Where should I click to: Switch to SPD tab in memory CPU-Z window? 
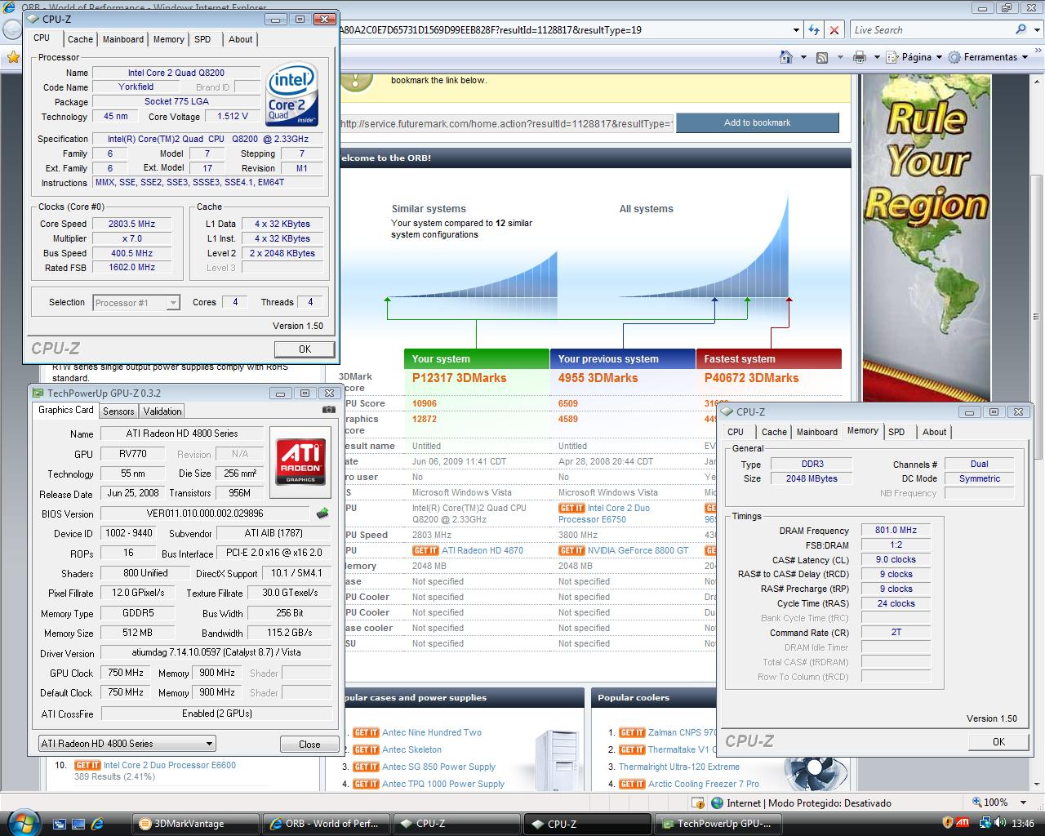[x=896, y=432]
